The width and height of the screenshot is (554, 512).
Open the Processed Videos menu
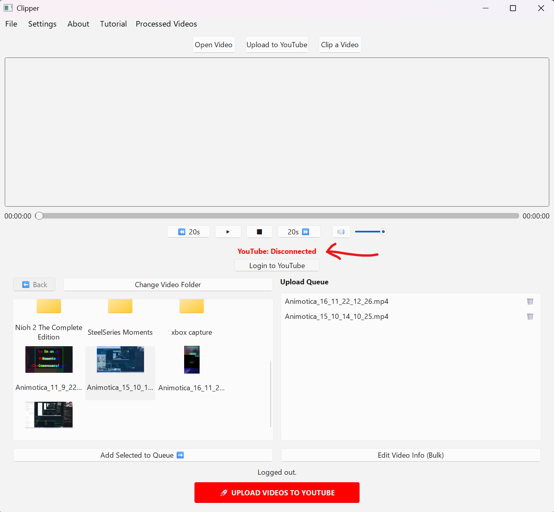point(166,24)
